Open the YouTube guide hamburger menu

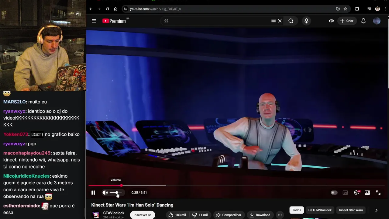pos(94,21)
